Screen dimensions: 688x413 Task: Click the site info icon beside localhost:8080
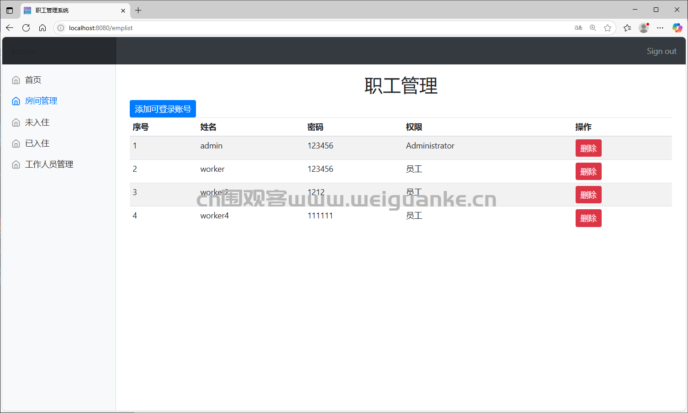[x=60, y=27]
